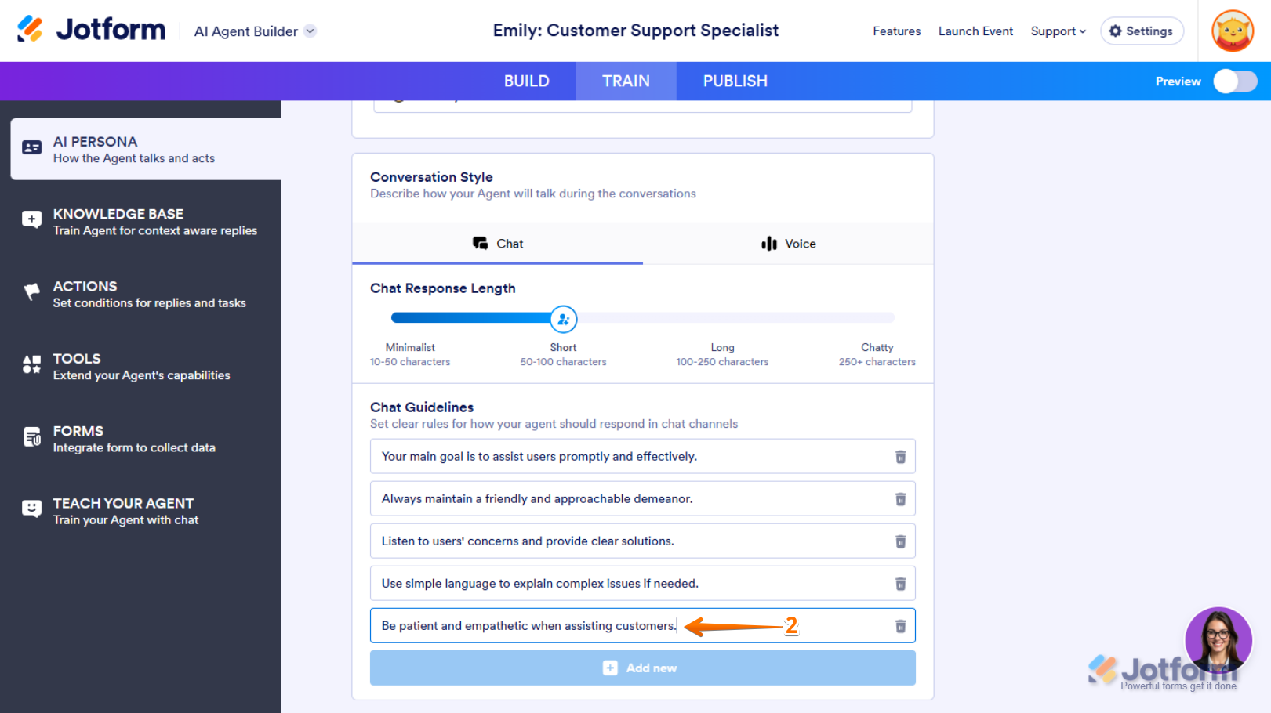Click the chat response length slider handle
Screen dimensions: 1271x713
(563, 319)
